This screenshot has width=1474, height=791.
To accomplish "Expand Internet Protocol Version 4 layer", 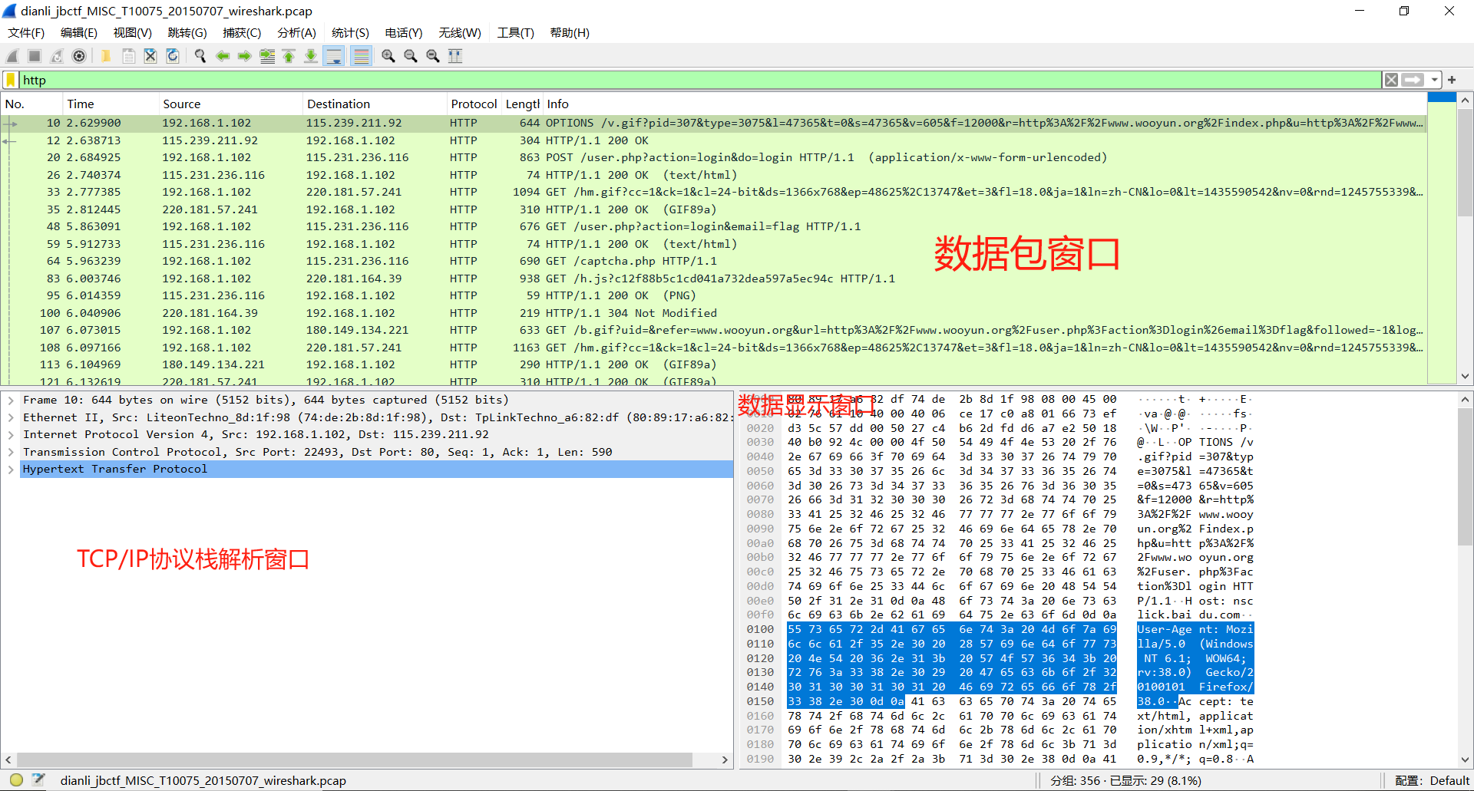I will point(11,434).
